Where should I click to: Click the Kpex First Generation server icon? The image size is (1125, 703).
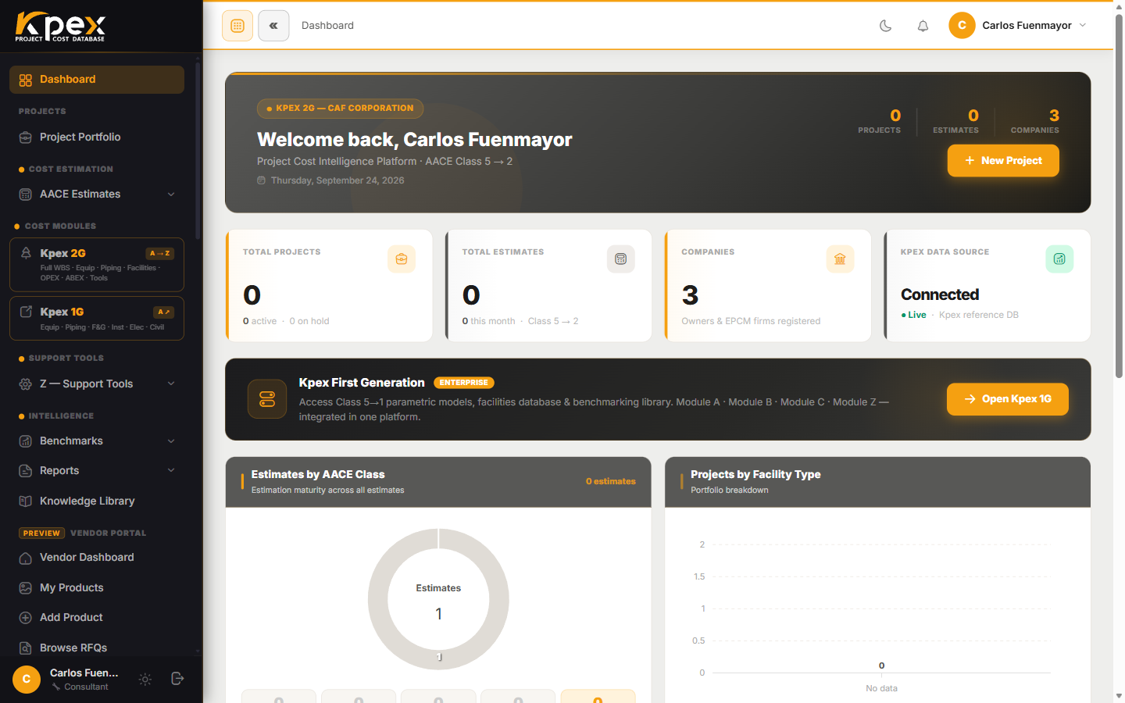(x=267, y=399)
